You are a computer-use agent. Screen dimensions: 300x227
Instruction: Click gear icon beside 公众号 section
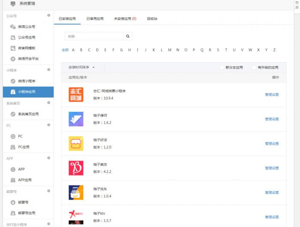[x=49, y=16]
